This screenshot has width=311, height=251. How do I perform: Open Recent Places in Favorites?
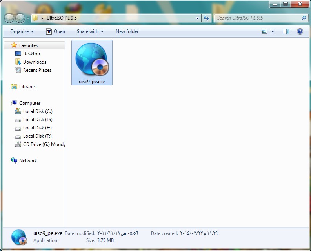point(37,70)
